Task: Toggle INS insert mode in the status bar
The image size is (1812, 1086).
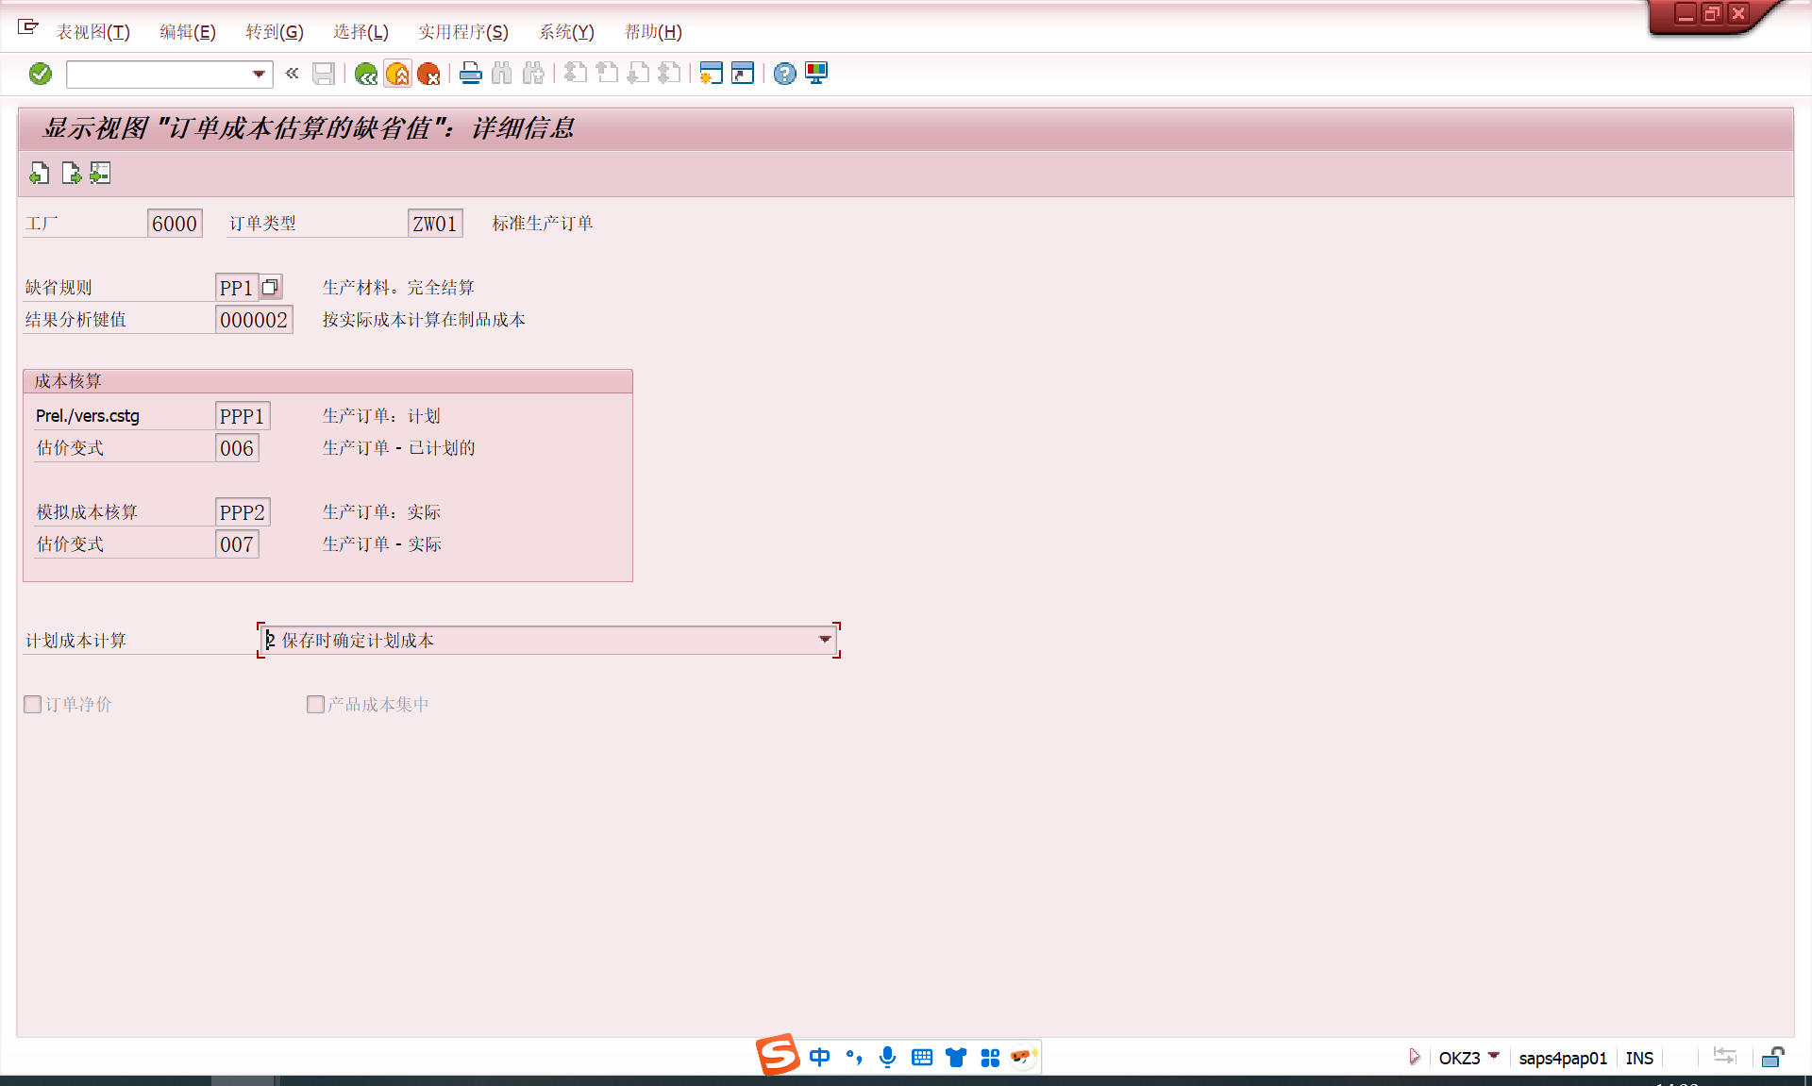Action: (x=1639, y=1058)
